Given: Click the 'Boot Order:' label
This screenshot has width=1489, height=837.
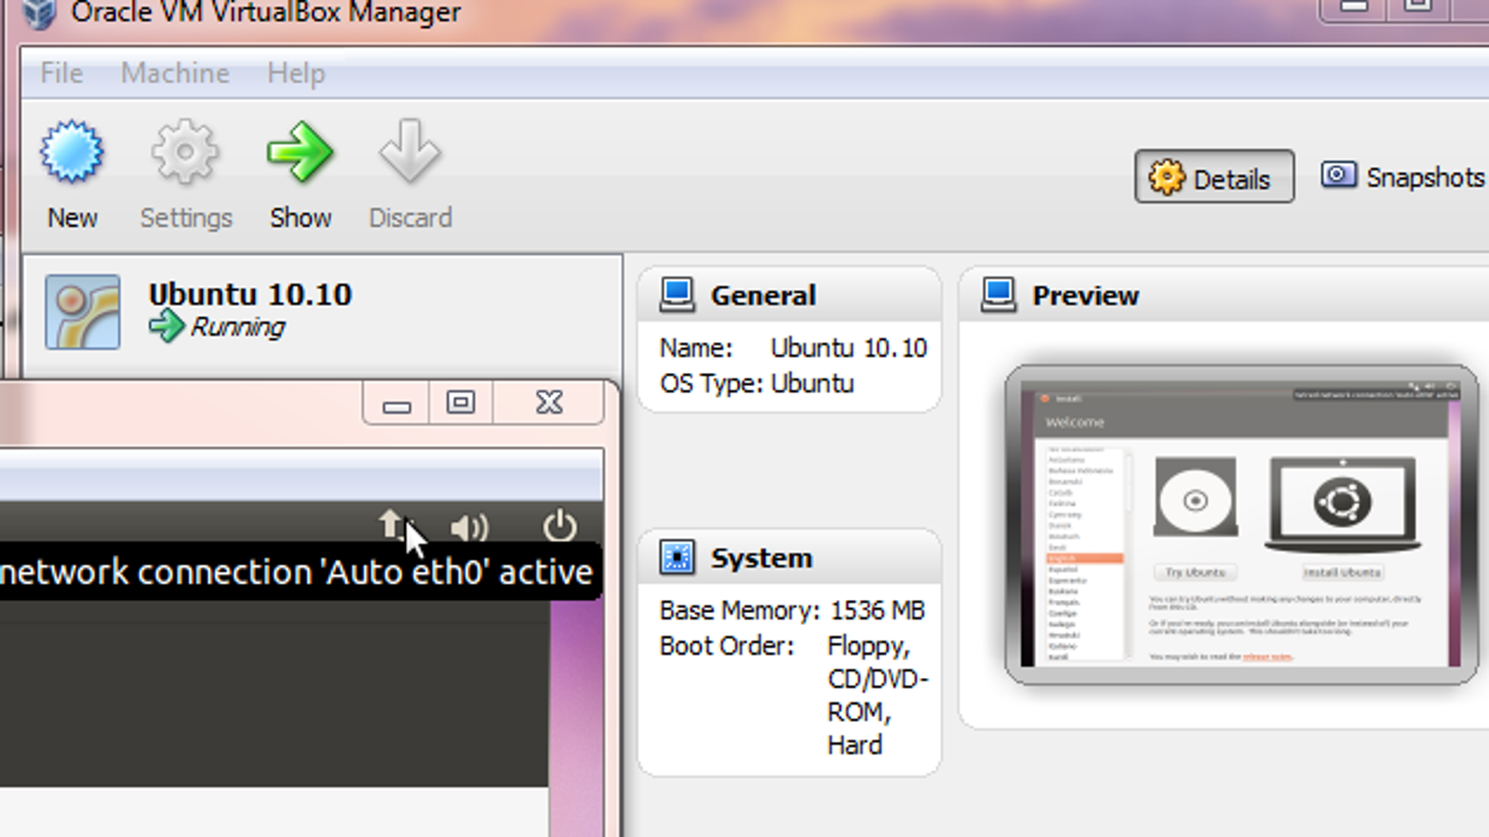Looking at the screenshot, I should point(727,645).
